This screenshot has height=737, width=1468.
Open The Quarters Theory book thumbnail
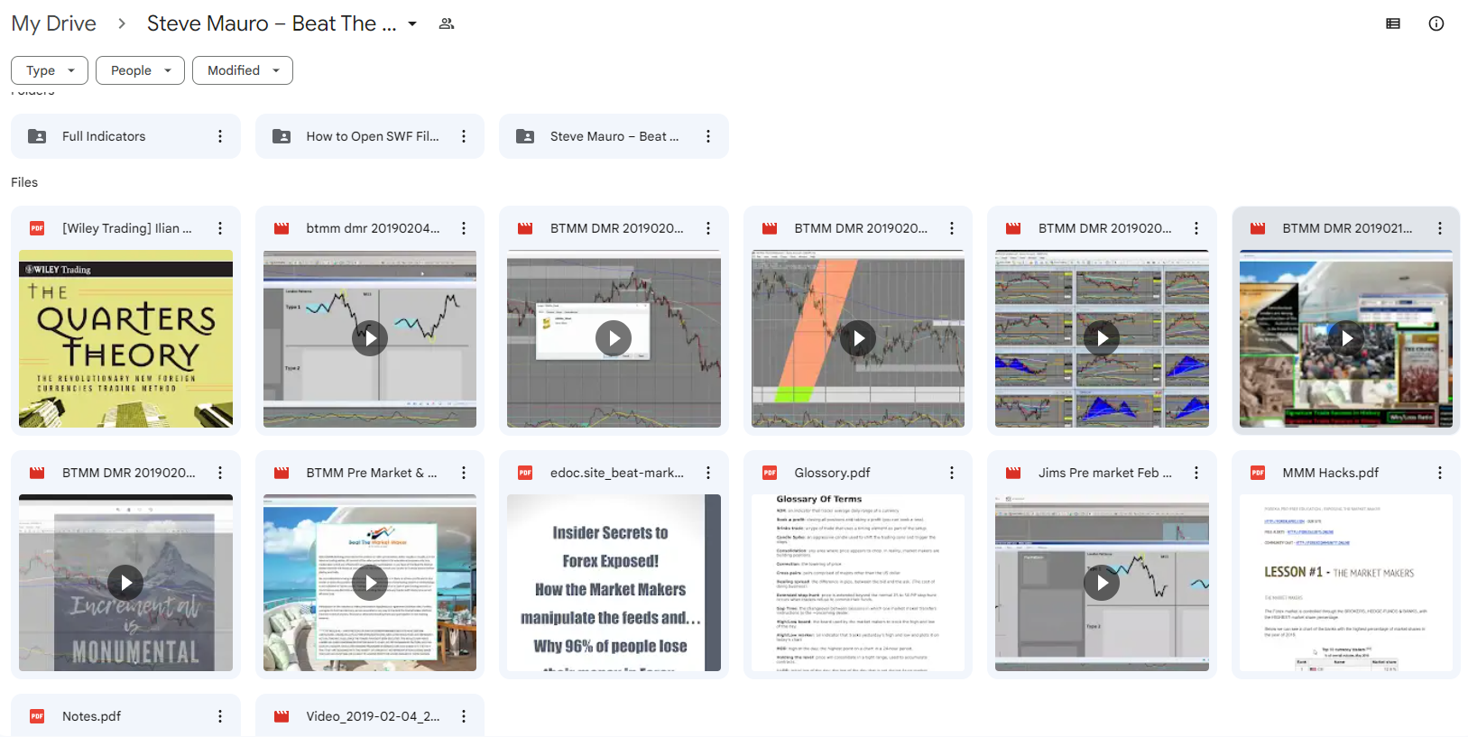click(x=125, y=338)
